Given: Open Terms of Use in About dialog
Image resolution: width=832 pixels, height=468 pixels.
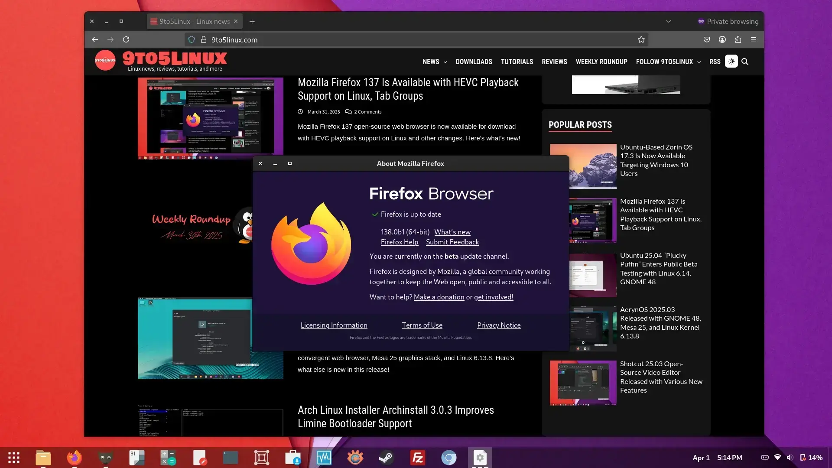Looking at the screenshot, I should (422, 325).
